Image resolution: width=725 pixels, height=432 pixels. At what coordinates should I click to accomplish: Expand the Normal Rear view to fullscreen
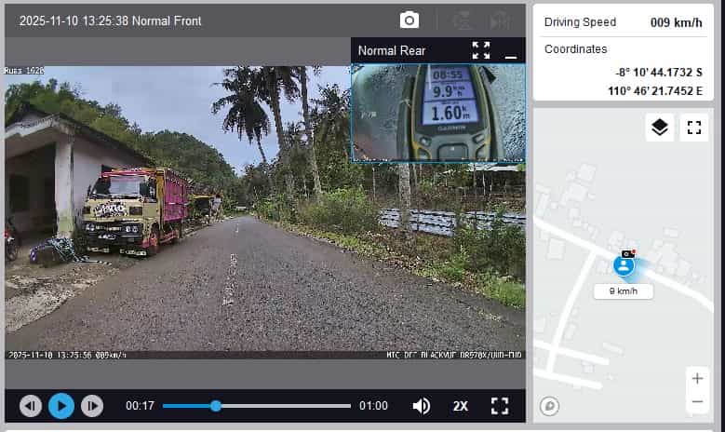(x=480, y=50)
